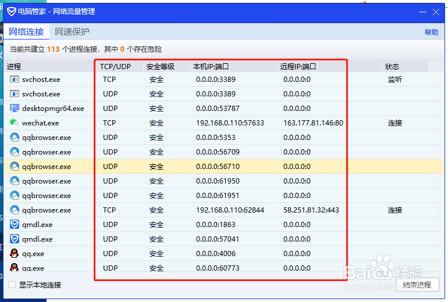
Task: Click the svchost.exe icon in the TCP 3389 row
Action: point(15,80)
